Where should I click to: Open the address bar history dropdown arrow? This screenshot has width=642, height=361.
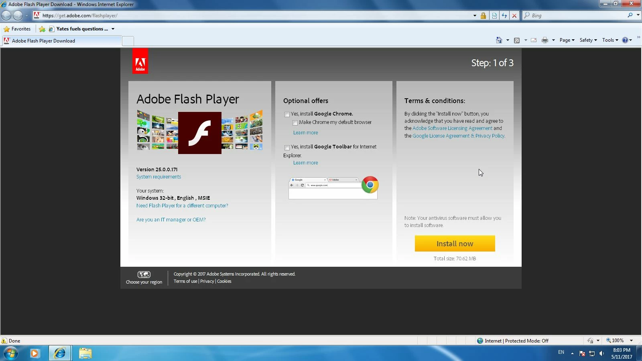tap(475, 16)
